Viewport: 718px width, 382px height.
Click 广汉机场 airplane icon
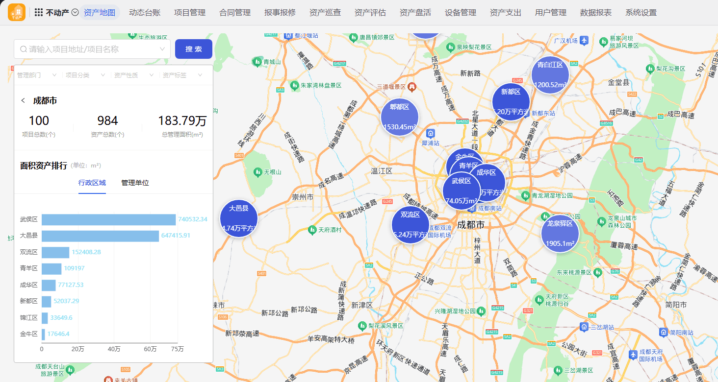click(584, 41)
